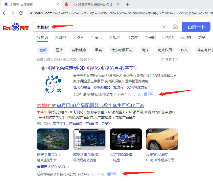Open the 数字孪生可视化 caption link
213x182 pixels.
86,154
